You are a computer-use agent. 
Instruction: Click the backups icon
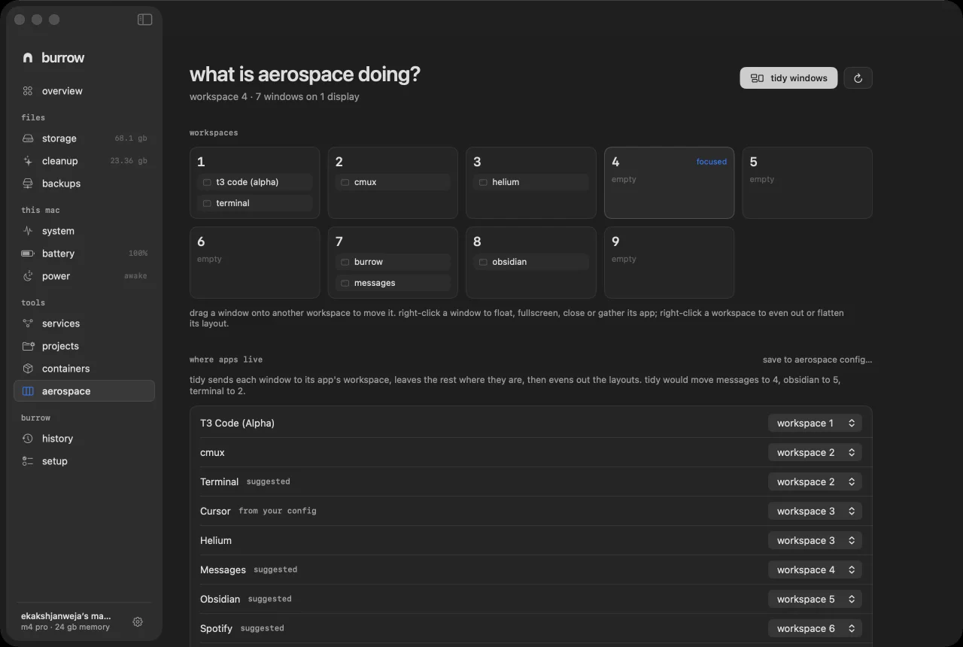coord(28,184)
